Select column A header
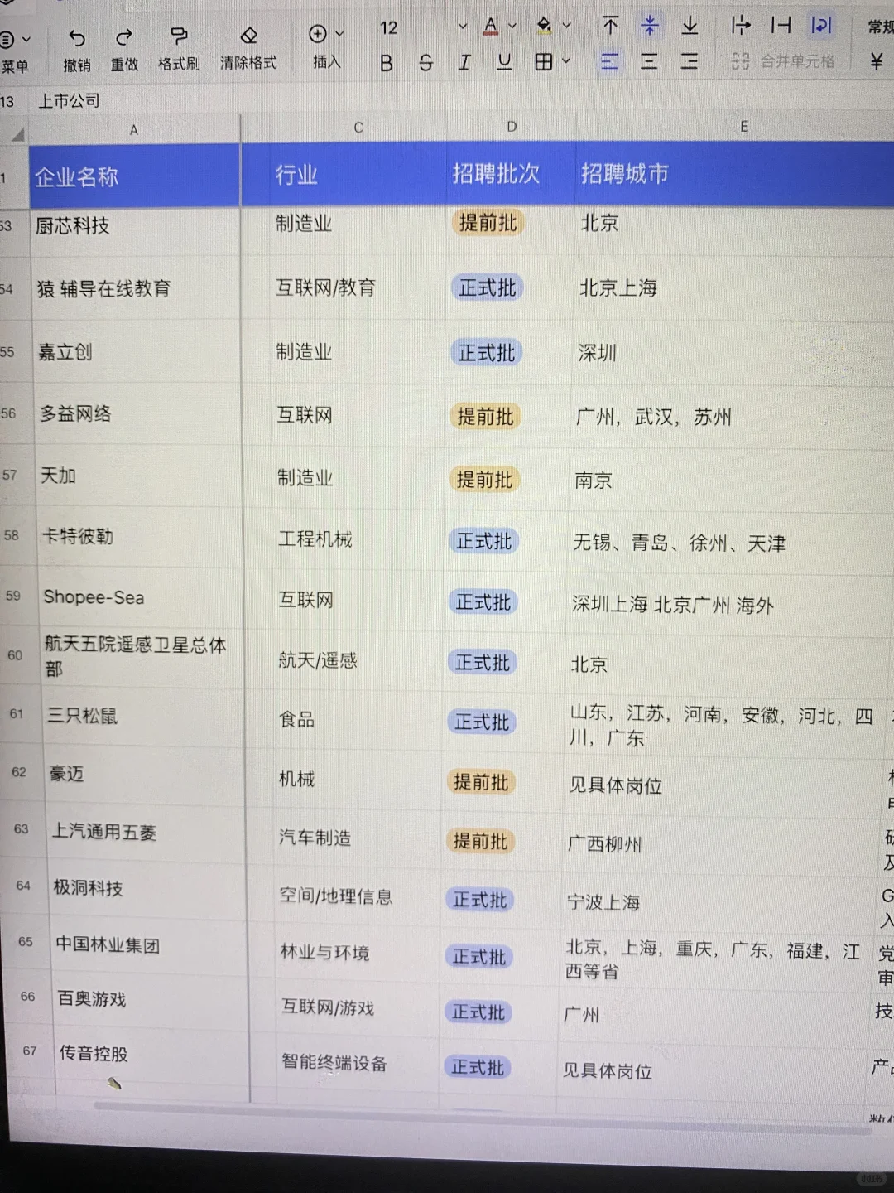The height and width of the screenshot is (1193, 894). click(134, 130)
